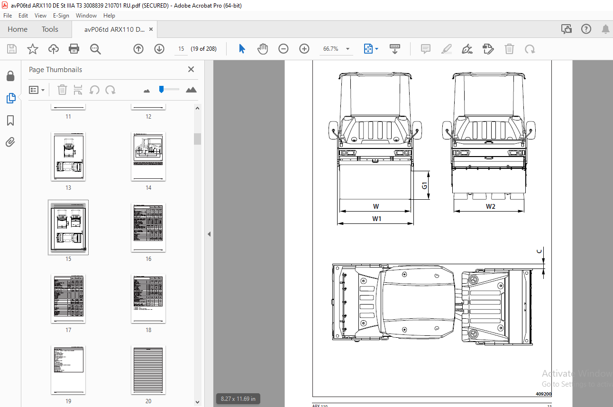Open Find text with the magnifier icon
Image resolution: width=613 pixels, height=407 pixels.
tap(96, 49)
